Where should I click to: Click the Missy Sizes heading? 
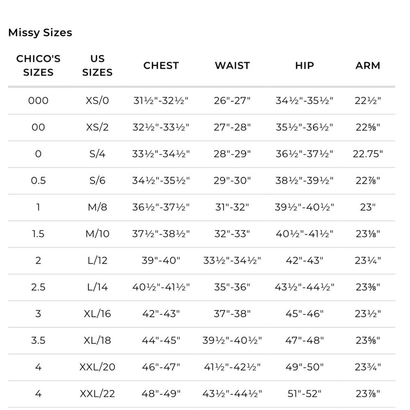tap(40, 33)
